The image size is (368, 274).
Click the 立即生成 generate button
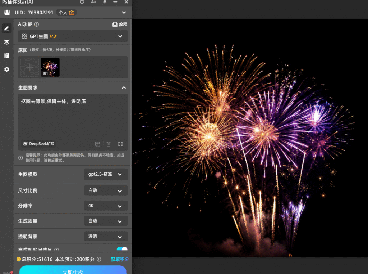pos(73,270)
